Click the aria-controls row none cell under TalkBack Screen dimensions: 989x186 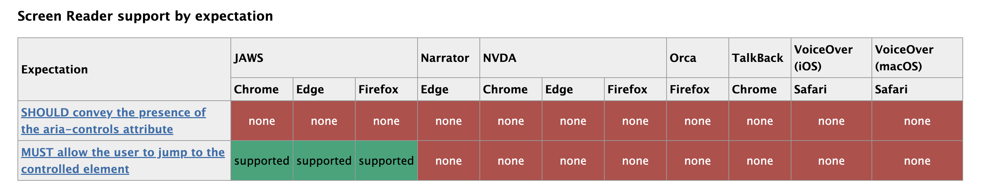[x=760, y=121]
